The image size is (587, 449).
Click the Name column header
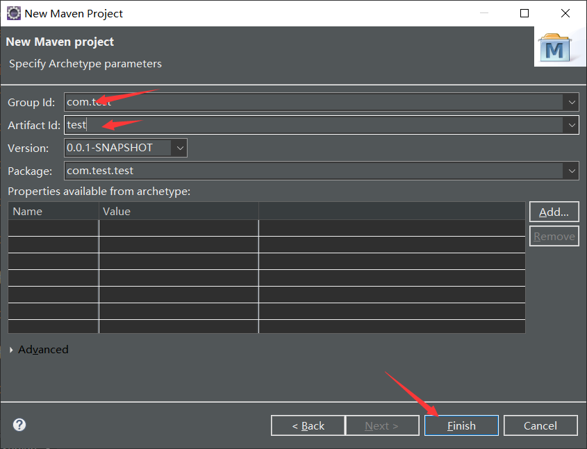pos(53,211)
